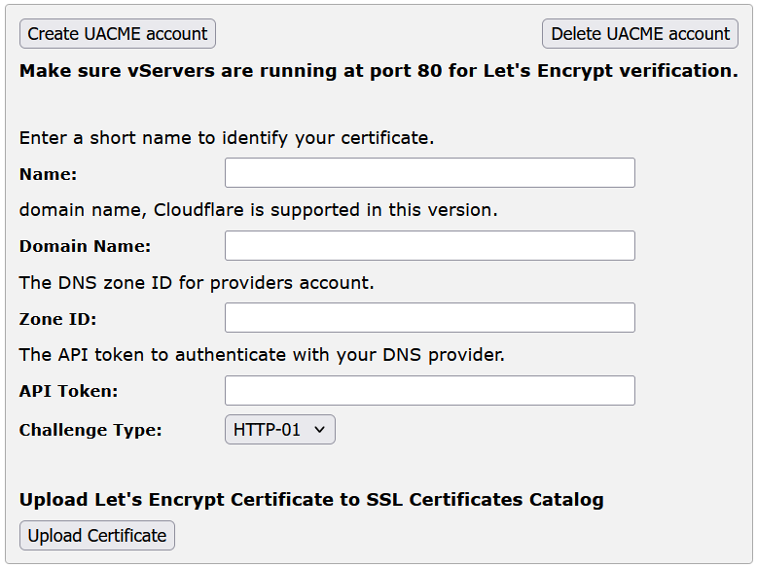Click the DNS zone ID description text

click(197, 283)
